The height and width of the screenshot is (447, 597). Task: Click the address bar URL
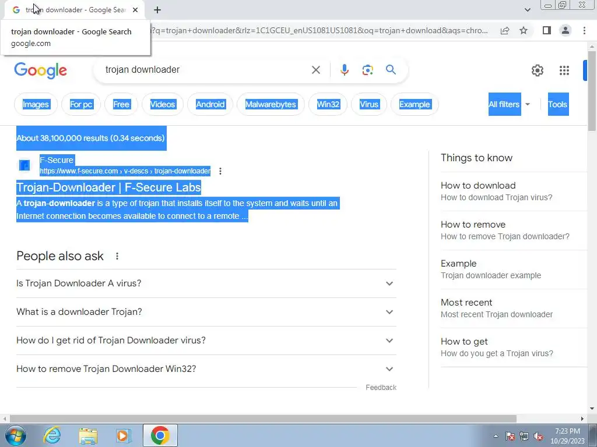(320, 30)
